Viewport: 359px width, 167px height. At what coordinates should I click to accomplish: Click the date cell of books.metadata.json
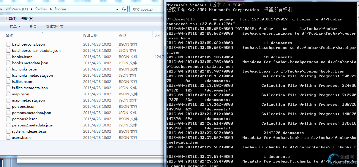click(x=97, y=63)
